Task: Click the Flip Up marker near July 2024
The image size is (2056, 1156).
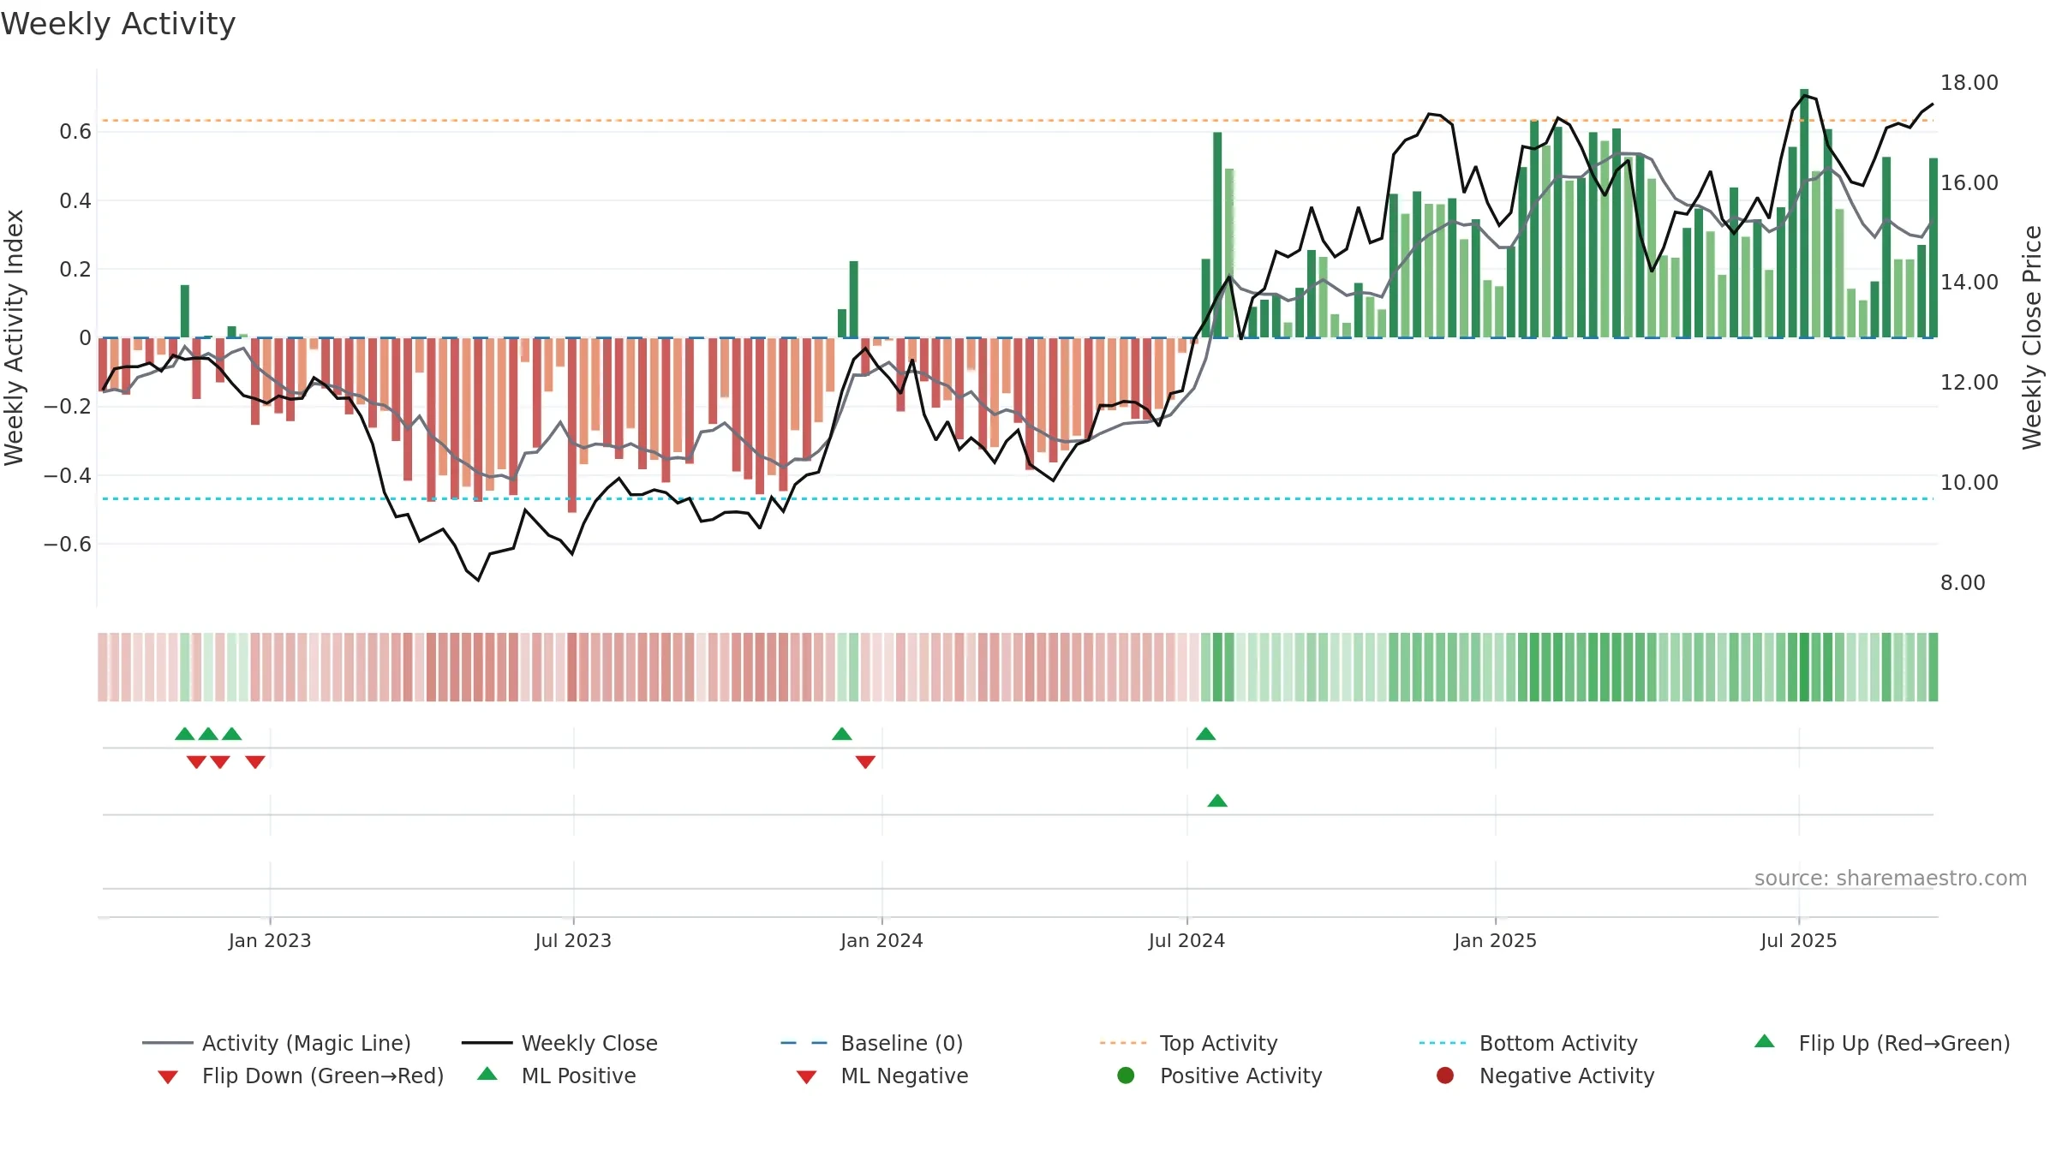Action: 1205,734
